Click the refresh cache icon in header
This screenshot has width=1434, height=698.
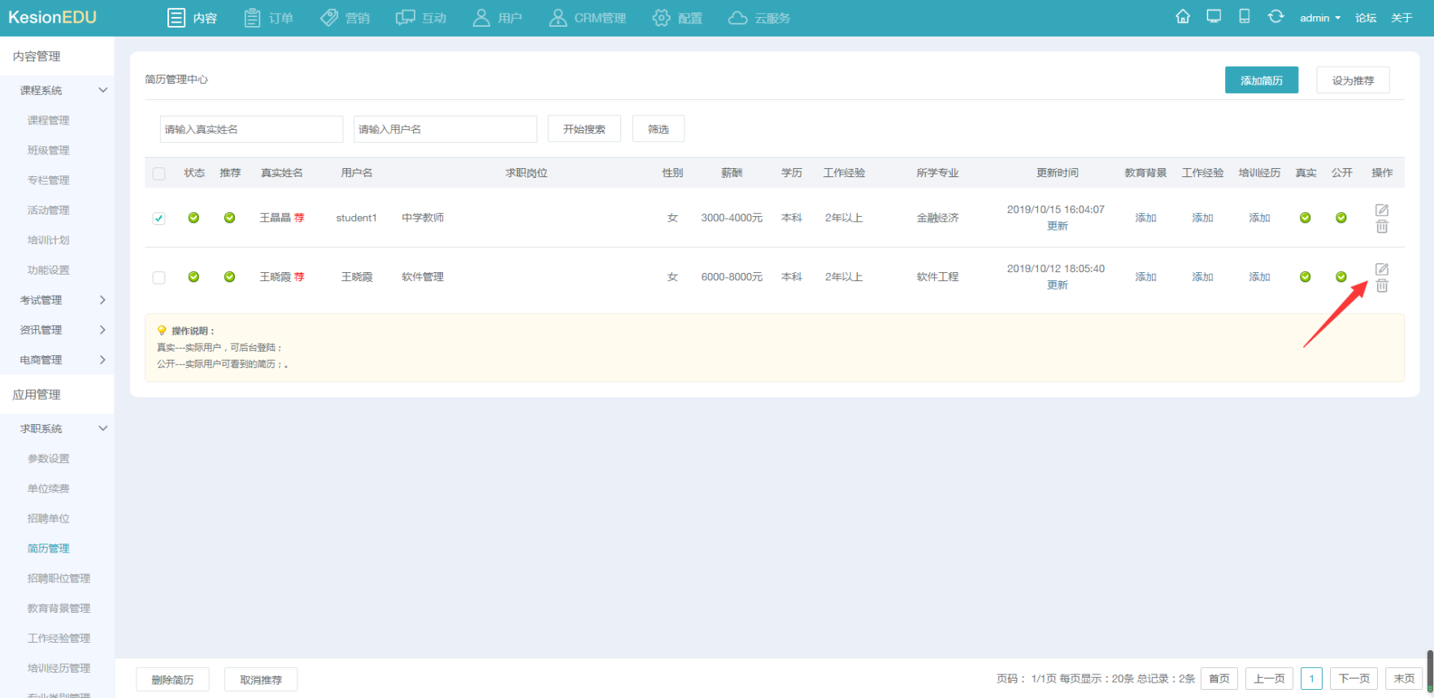point(1275,16)
